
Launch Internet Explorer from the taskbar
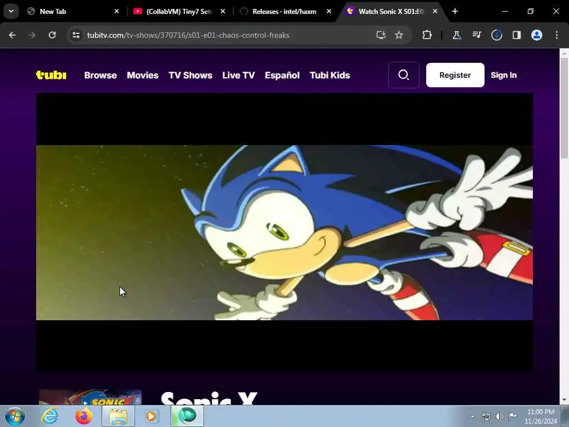[x=49, y=416]
